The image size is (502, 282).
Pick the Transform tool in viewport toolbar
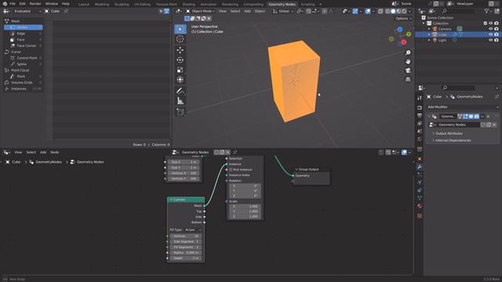[x=180, y=80]
